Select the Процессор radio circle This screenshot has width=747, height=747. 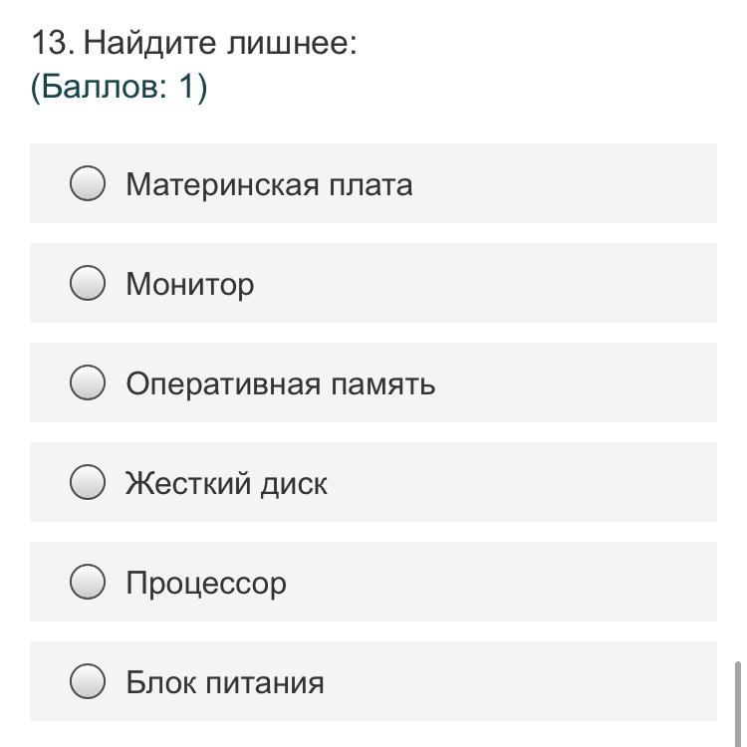(88, 582)
